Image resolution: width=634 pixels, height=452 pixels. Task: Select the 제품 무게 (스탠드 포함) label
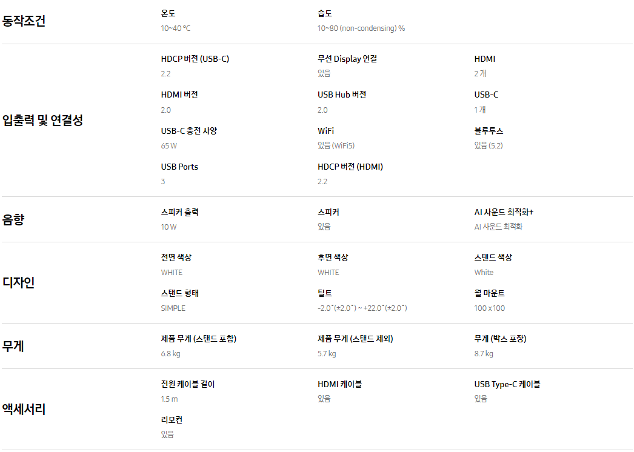click(x=199, y=339)
